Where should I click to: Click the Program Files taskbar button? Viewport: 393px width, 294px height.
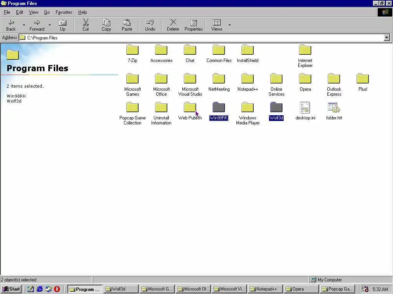point(85,289)
